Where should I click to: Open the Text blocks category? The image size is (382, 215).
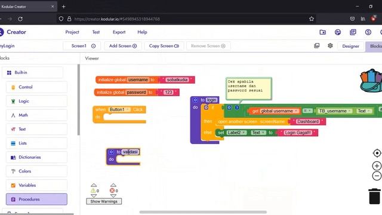[x=36, y=129]
